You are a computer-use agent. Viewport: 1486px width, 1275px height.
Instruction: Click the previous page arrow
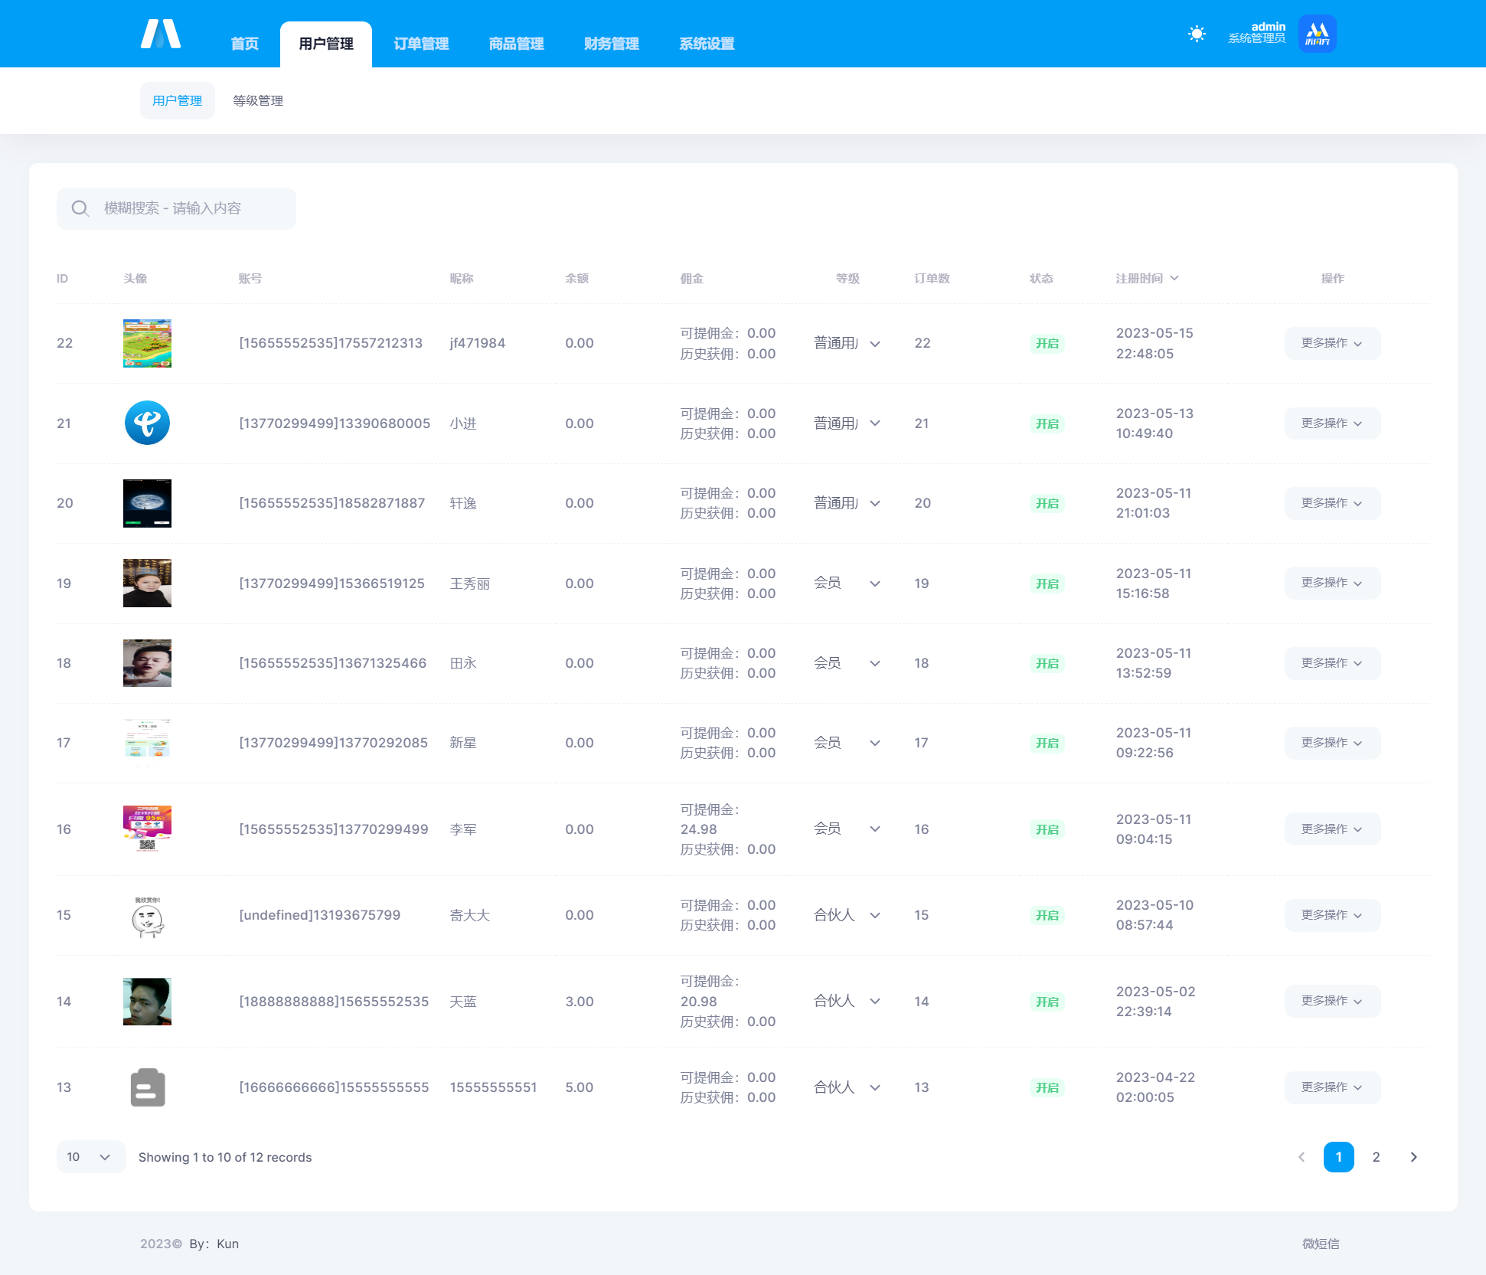pyautogui.click(x=1301, y=1157)
